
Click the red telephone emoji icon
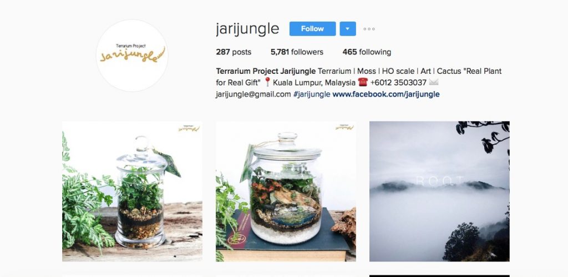click(363, 82)
